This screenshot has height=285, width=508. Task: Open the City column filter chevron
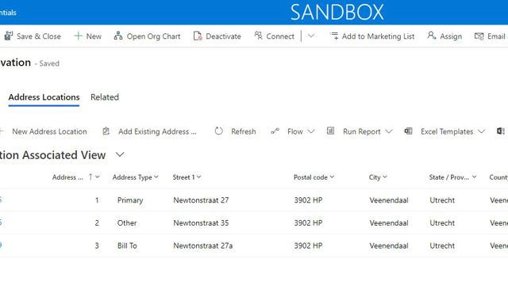click(x=385, y=177)
